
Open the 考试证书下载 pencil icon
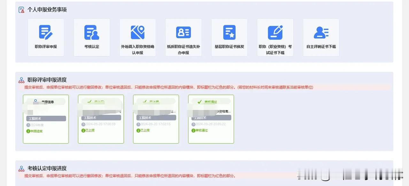point(275,32)
